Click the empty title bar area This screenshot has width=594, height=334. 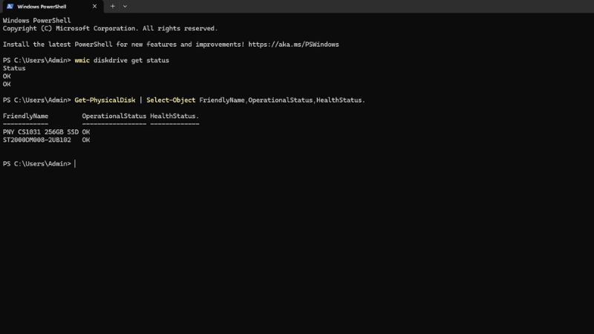click(x=360, y=7)
